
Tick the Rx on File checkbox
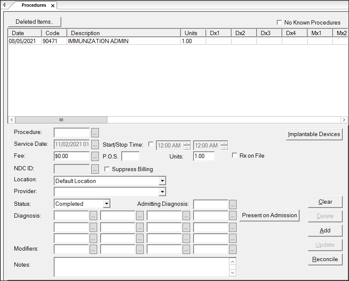(x=234, y=155)
